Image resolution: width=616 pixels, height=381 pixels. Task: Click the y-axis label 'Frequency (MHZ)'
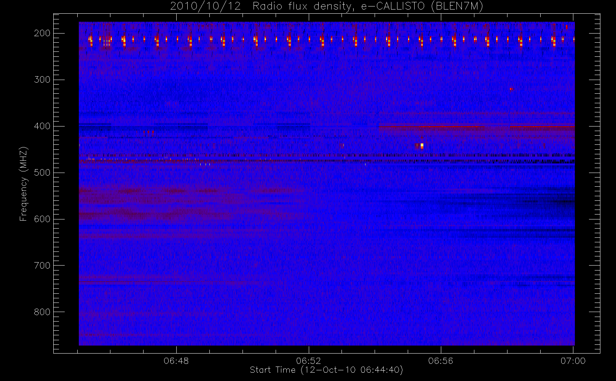[24, 184]
